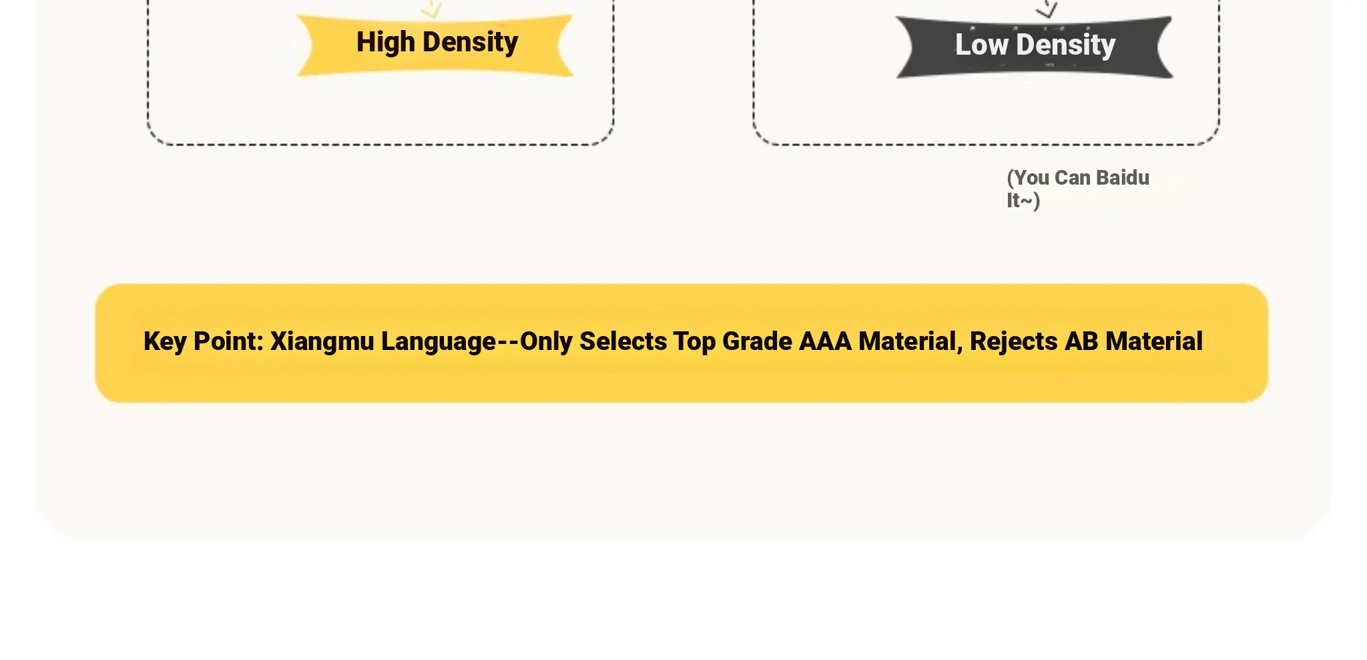Click the bottom border of the right dashed box
The width and height of the screenshot is (1367, 660).
[986, 145]
